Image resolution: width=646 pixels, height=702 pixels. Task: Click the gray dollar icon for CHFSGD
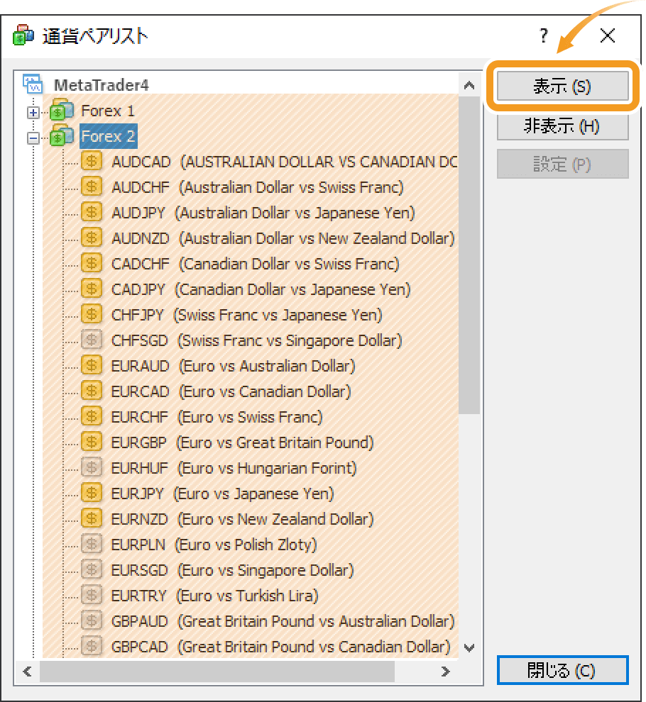[92, 340]
